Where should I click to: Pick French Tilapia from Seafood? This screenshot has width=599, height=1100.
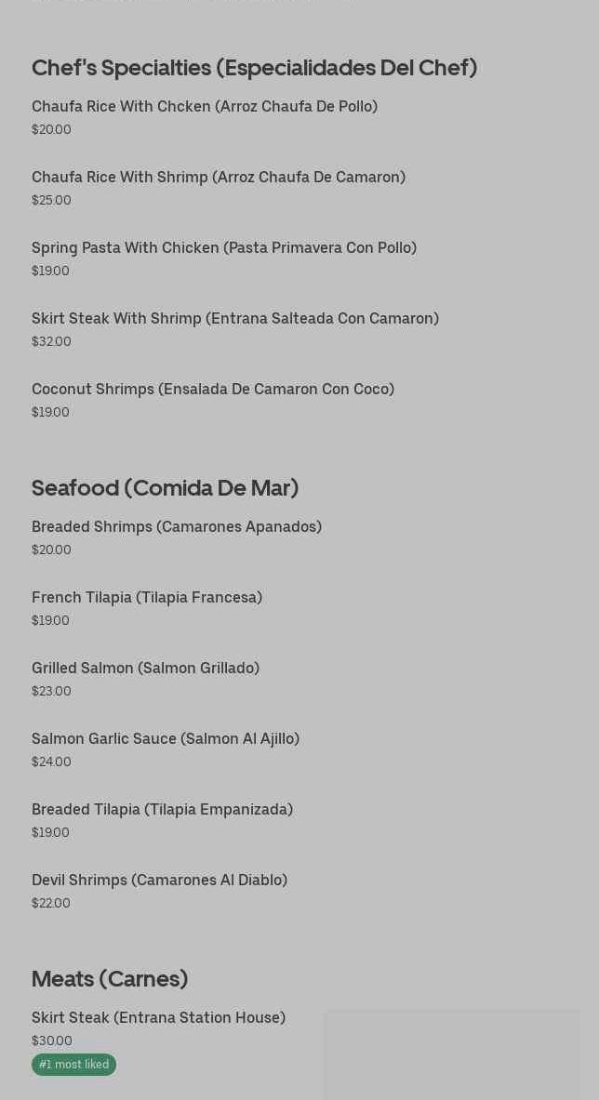pos(147,597)
